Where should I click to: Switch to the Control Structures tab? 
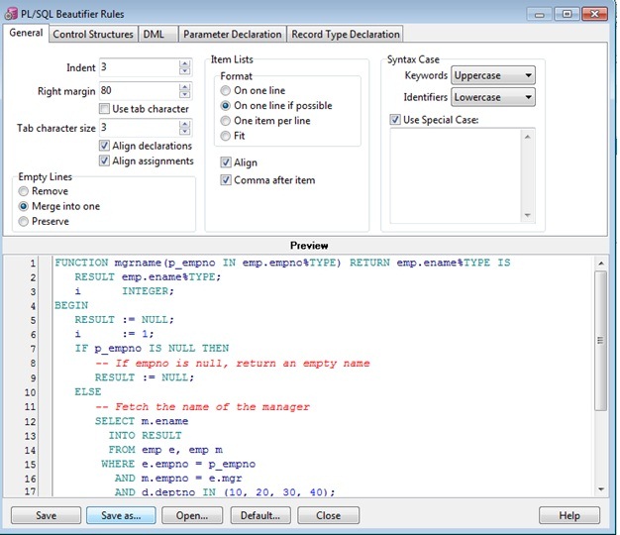92,34
